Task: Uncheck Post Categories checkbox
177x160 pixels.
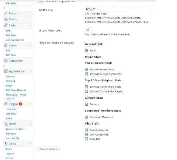Action: click(x=86, y=130)
